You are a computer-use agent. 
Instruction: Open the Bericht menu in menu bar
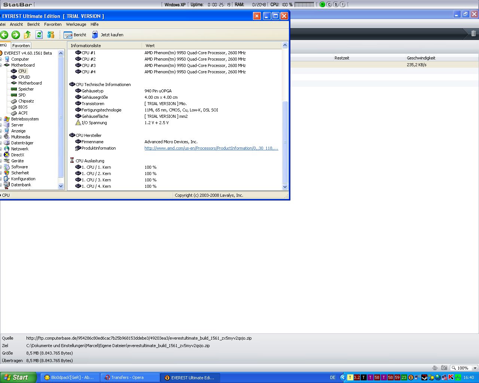(33, 24)
